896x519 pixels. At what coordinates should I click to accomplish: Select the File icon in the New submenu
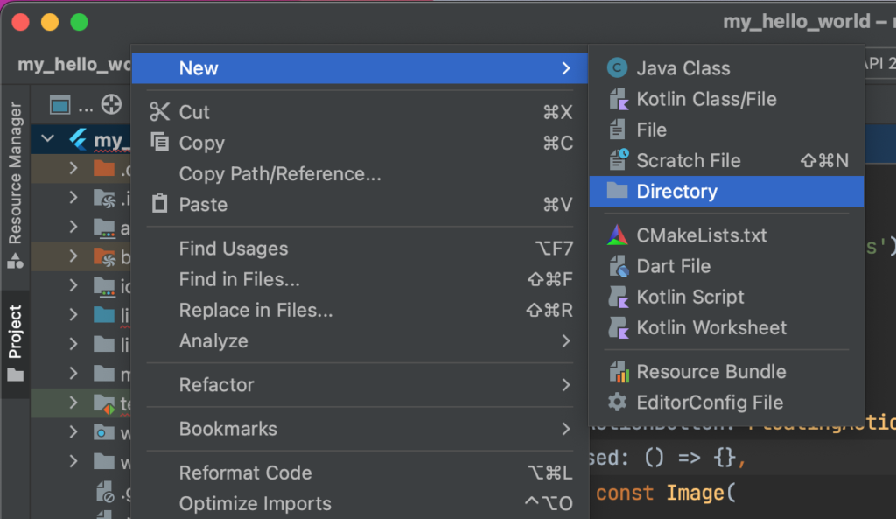pos(617,130)
